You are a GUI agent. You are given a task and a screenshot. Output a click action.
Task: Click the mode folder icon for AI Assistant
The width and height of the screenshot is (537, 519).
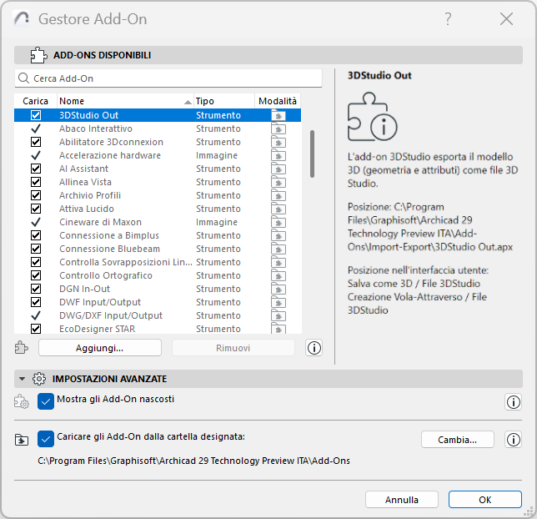pyautogui.click(x=278, y=169)
